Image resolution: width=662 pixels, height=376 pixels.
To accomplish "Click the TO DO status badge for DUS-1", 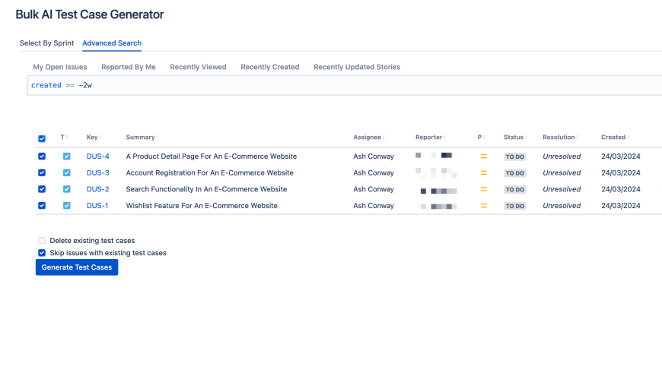I will pyautogui.click(x=514, y=206).
